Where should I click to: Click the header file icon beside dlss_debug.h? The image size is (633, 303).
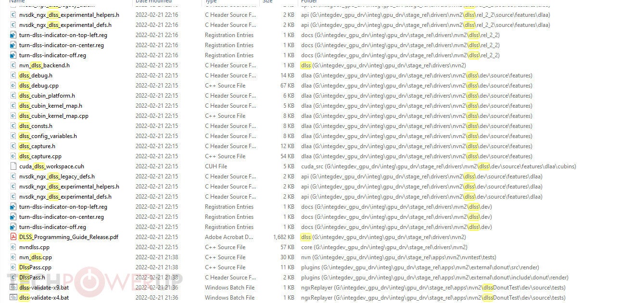pyautogui.click(x=13, y=76)
